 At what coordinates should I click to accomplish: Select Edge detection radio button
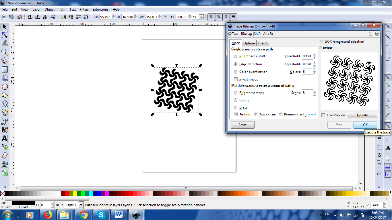[236, 64]
